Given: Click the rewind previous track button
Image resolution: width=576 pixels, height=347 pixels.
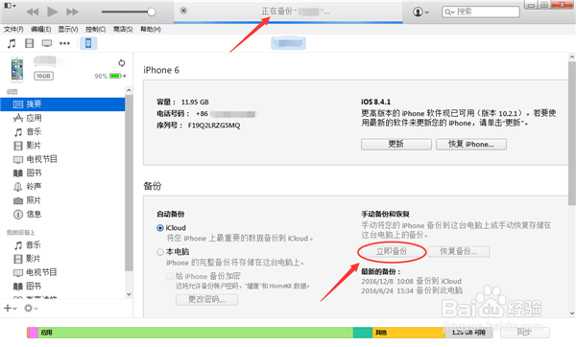Looking at the screenshot, I should tap(33, 12).
